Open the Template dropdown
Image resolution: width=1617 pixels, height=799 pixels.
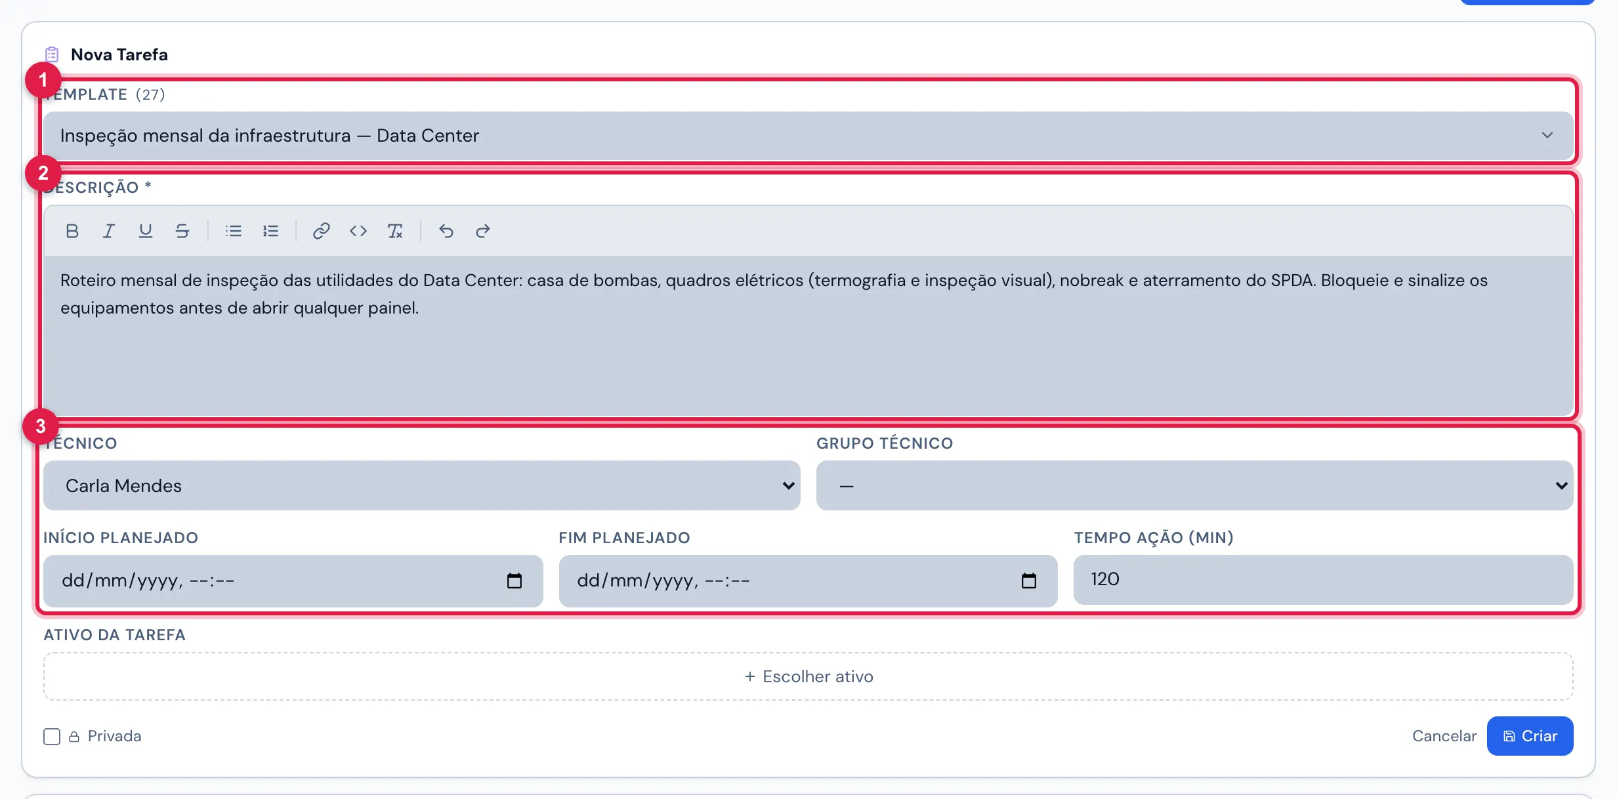pyautogui.click(x=808, y=136)
